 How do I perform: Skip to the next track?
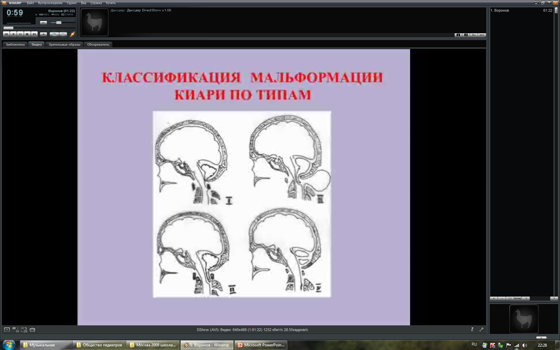(x=34, y=34)
